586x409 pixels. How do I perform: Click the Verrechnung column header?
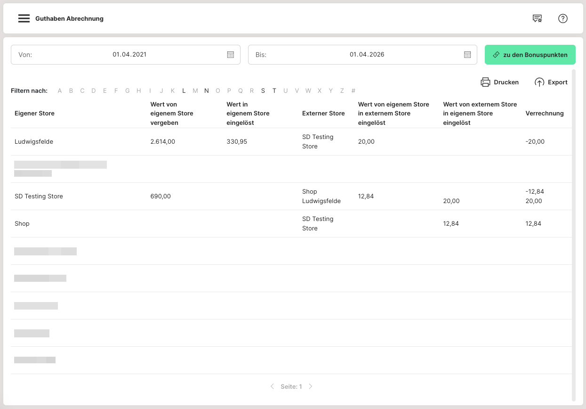click(x=544, y=114)
